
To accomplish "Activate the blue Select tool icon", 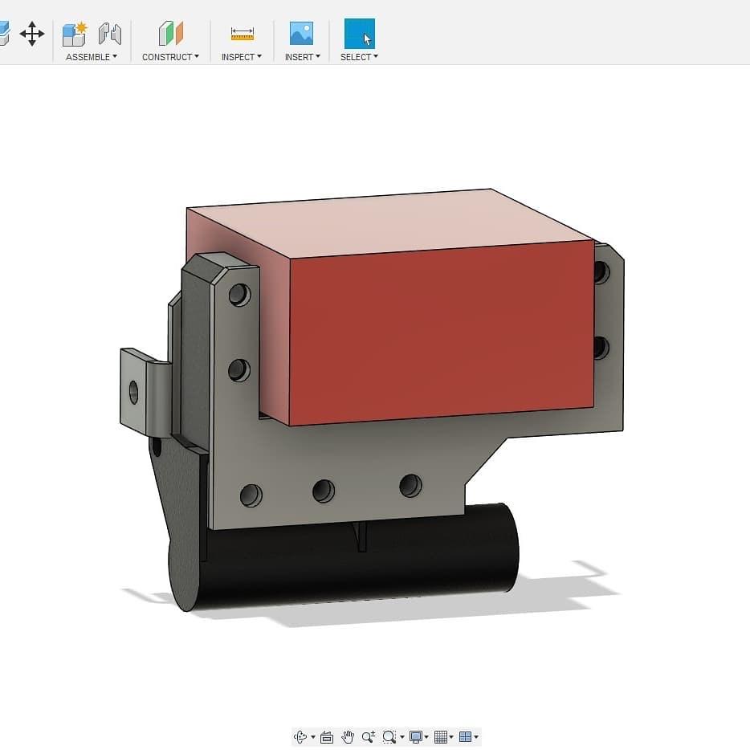I will [x=360, y=34].
